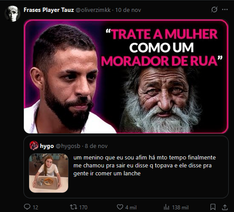Open the quoted tweet's food tray image
This screenshot has width=234, height=212.
(x=49, y=173)
